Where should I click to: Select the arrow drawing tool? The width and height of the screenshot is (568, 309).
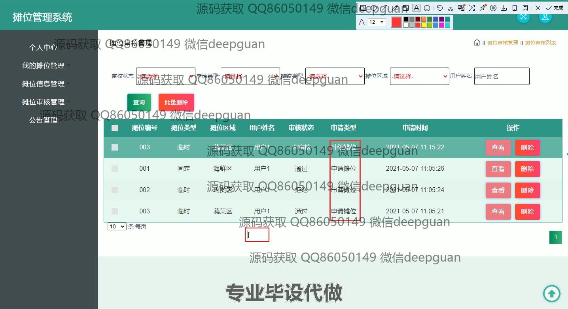[x=384, y=8]
